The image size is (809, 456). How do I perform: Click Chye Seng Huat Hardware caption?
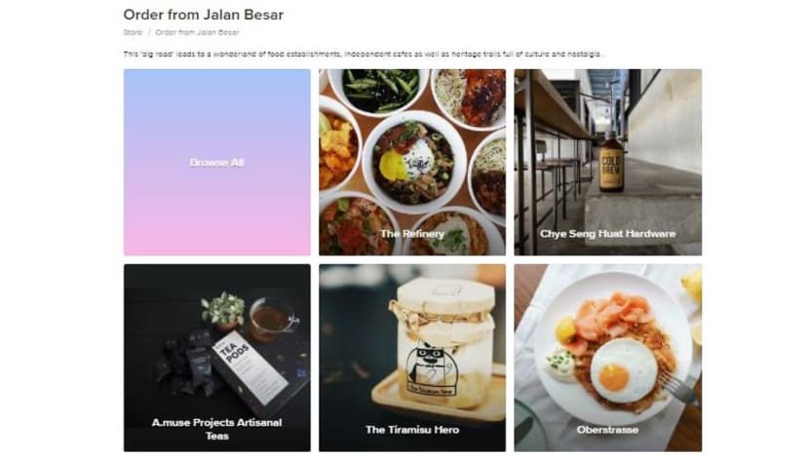pos(608,234)
